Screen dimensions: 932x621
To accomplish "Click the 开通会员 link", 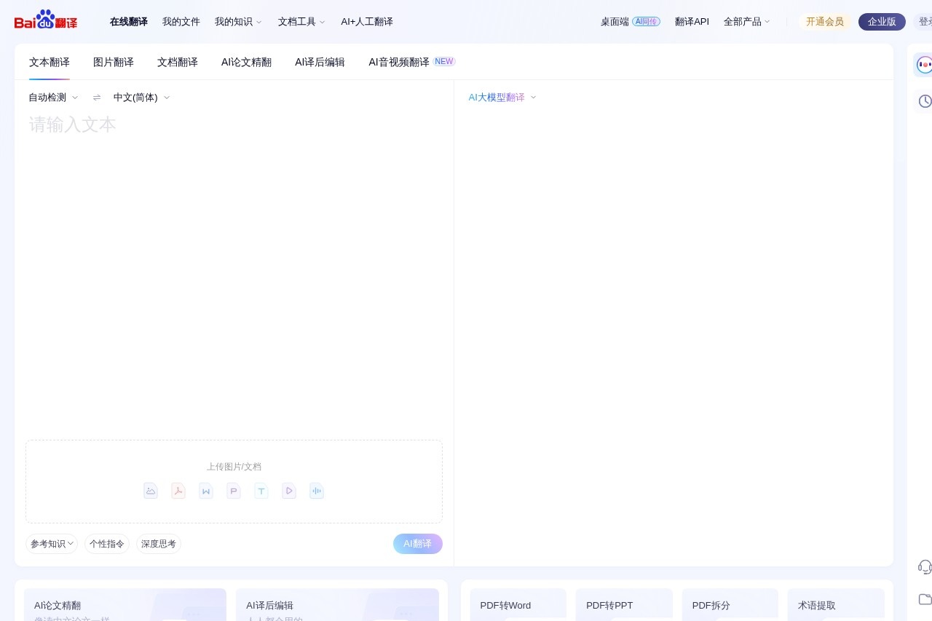I will point(825,21).
